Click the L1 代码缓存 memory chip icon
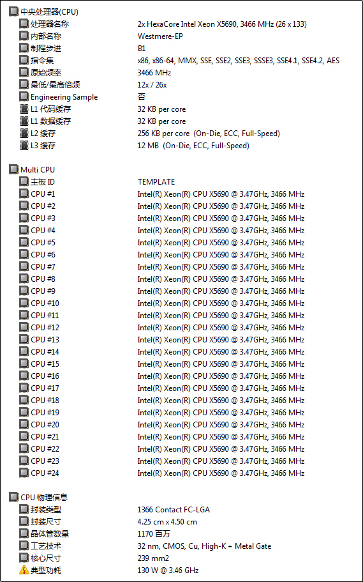 24,109
